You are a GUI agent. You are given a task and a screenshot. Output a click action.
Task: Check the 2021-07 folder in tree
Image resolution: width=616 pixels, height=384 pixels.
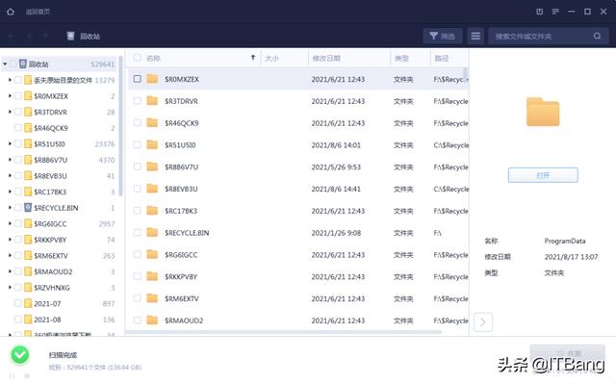tap(17, 303)
